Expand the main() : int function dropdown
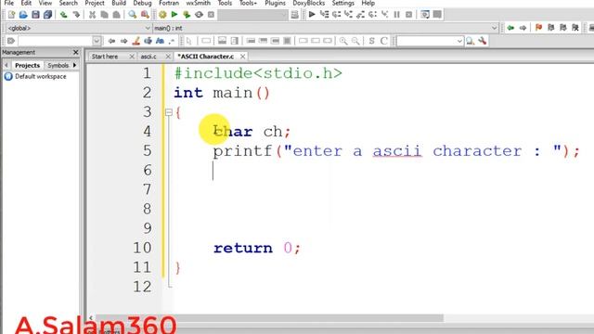594x334 pixels. [x=494, y=28]
